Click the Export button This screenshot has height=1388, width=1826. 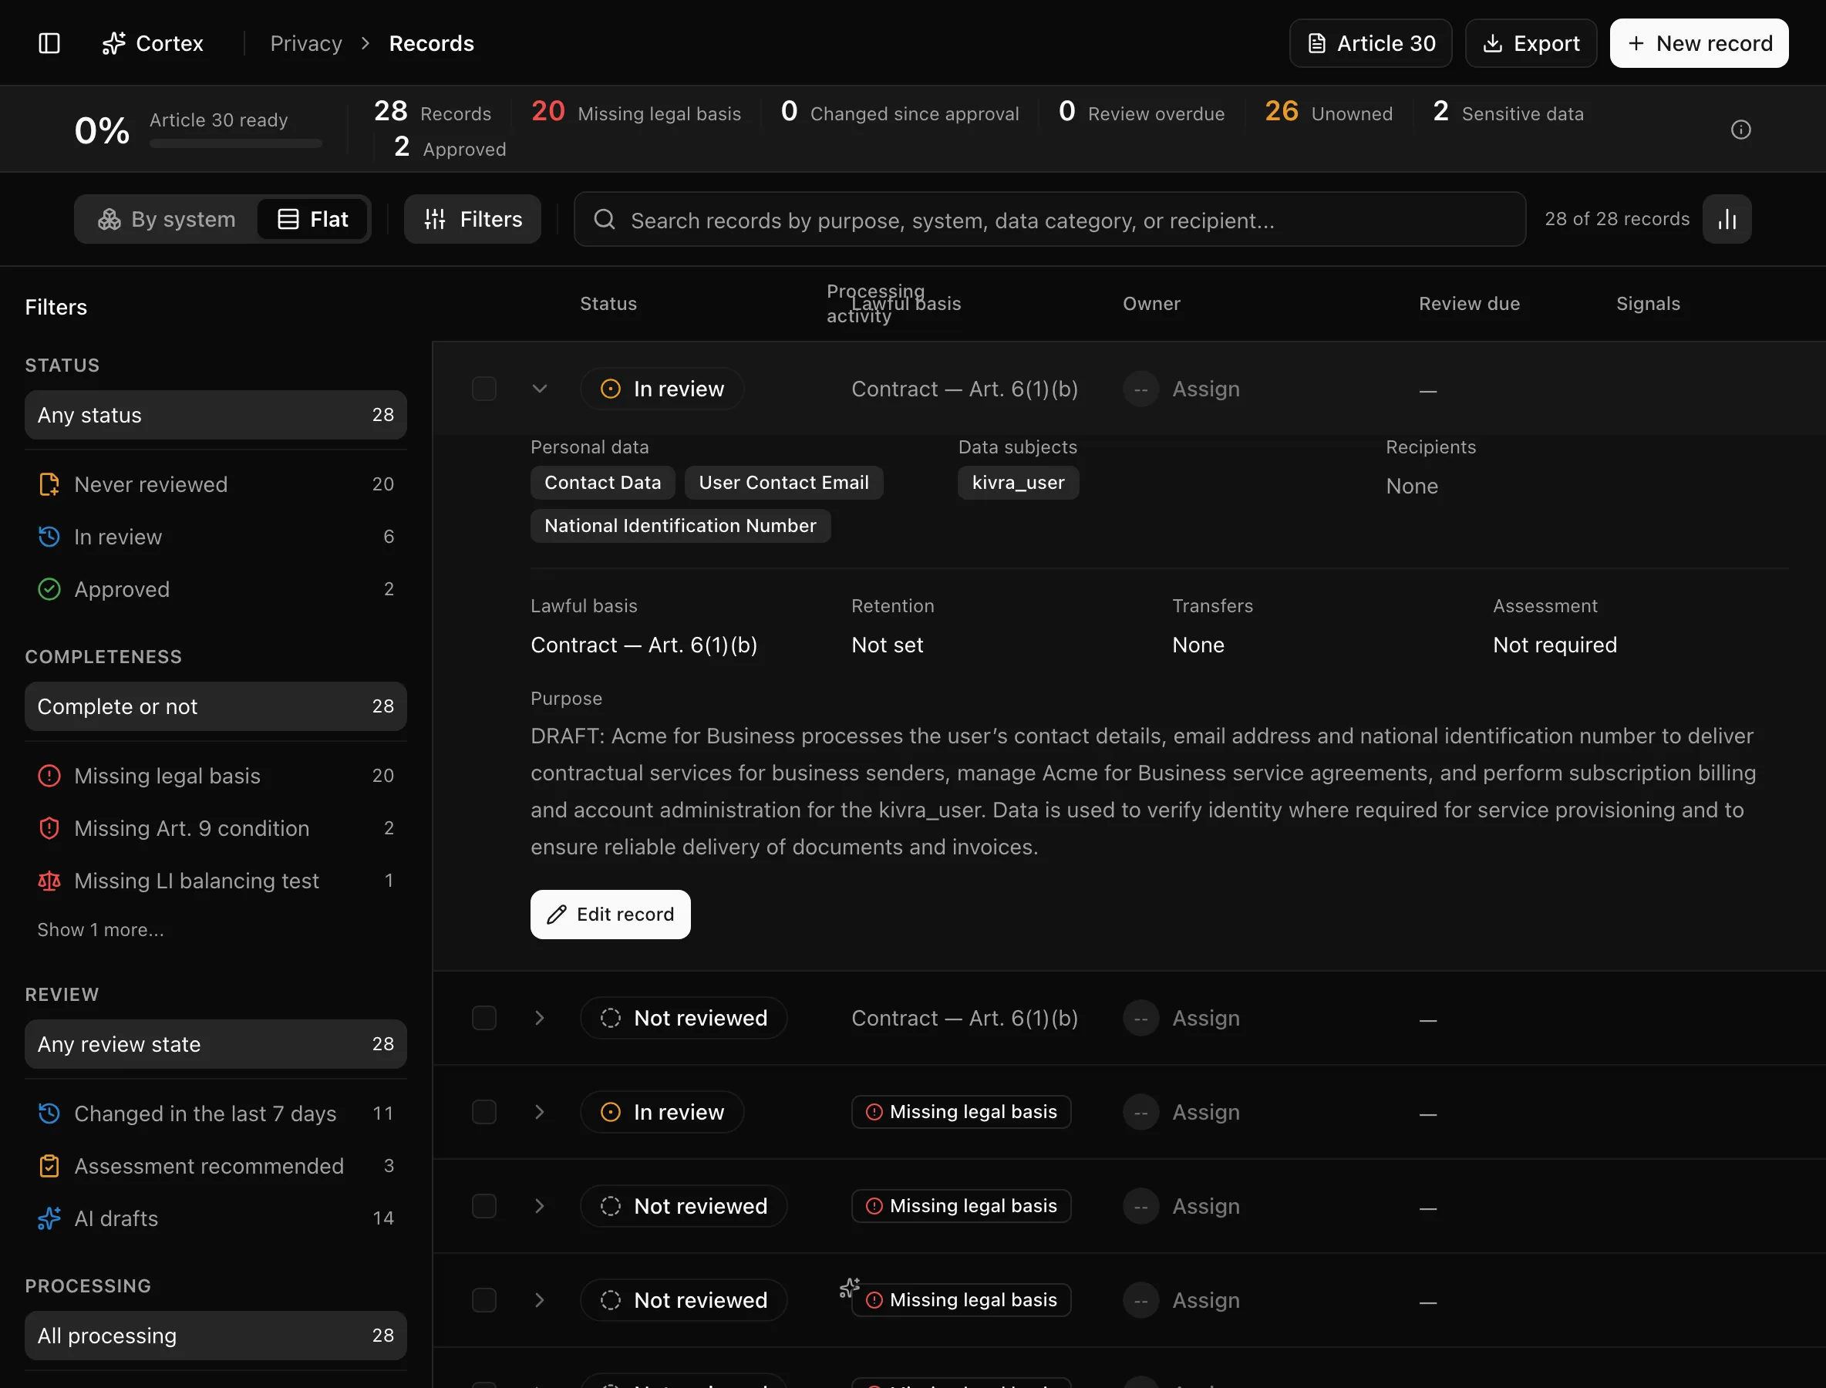point(1531,43)
